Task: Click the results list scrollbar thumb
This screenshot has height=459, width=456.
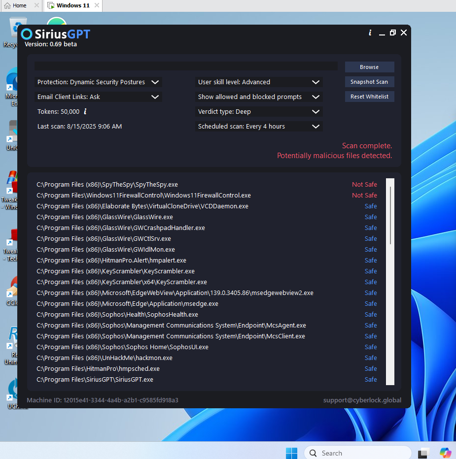Action: tap(390, 215)
